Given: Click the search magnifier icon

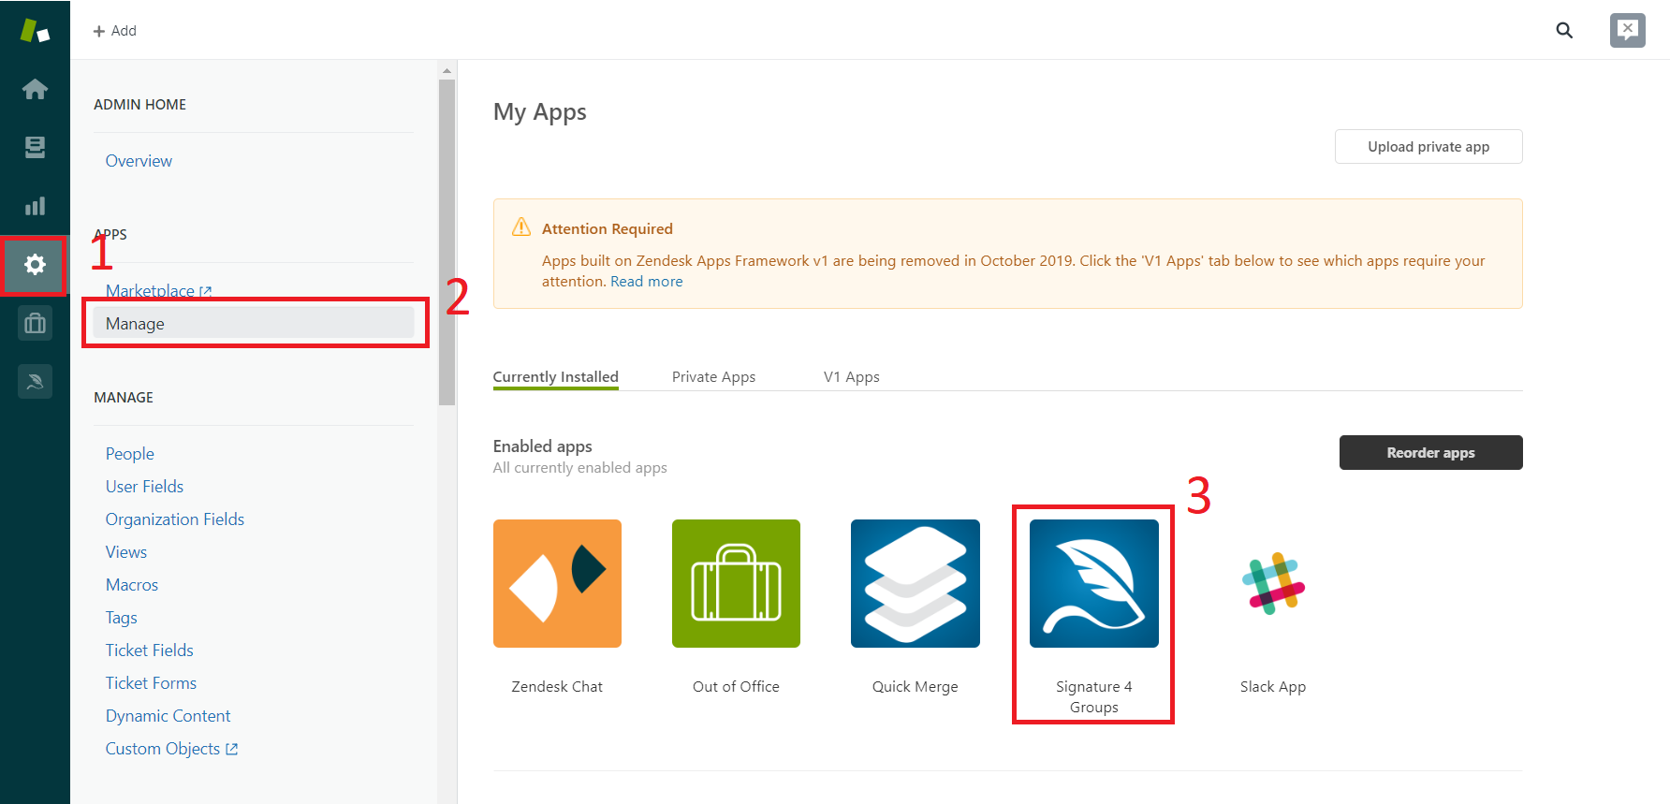Looking at the screenshot, I should click(1564, 30).
